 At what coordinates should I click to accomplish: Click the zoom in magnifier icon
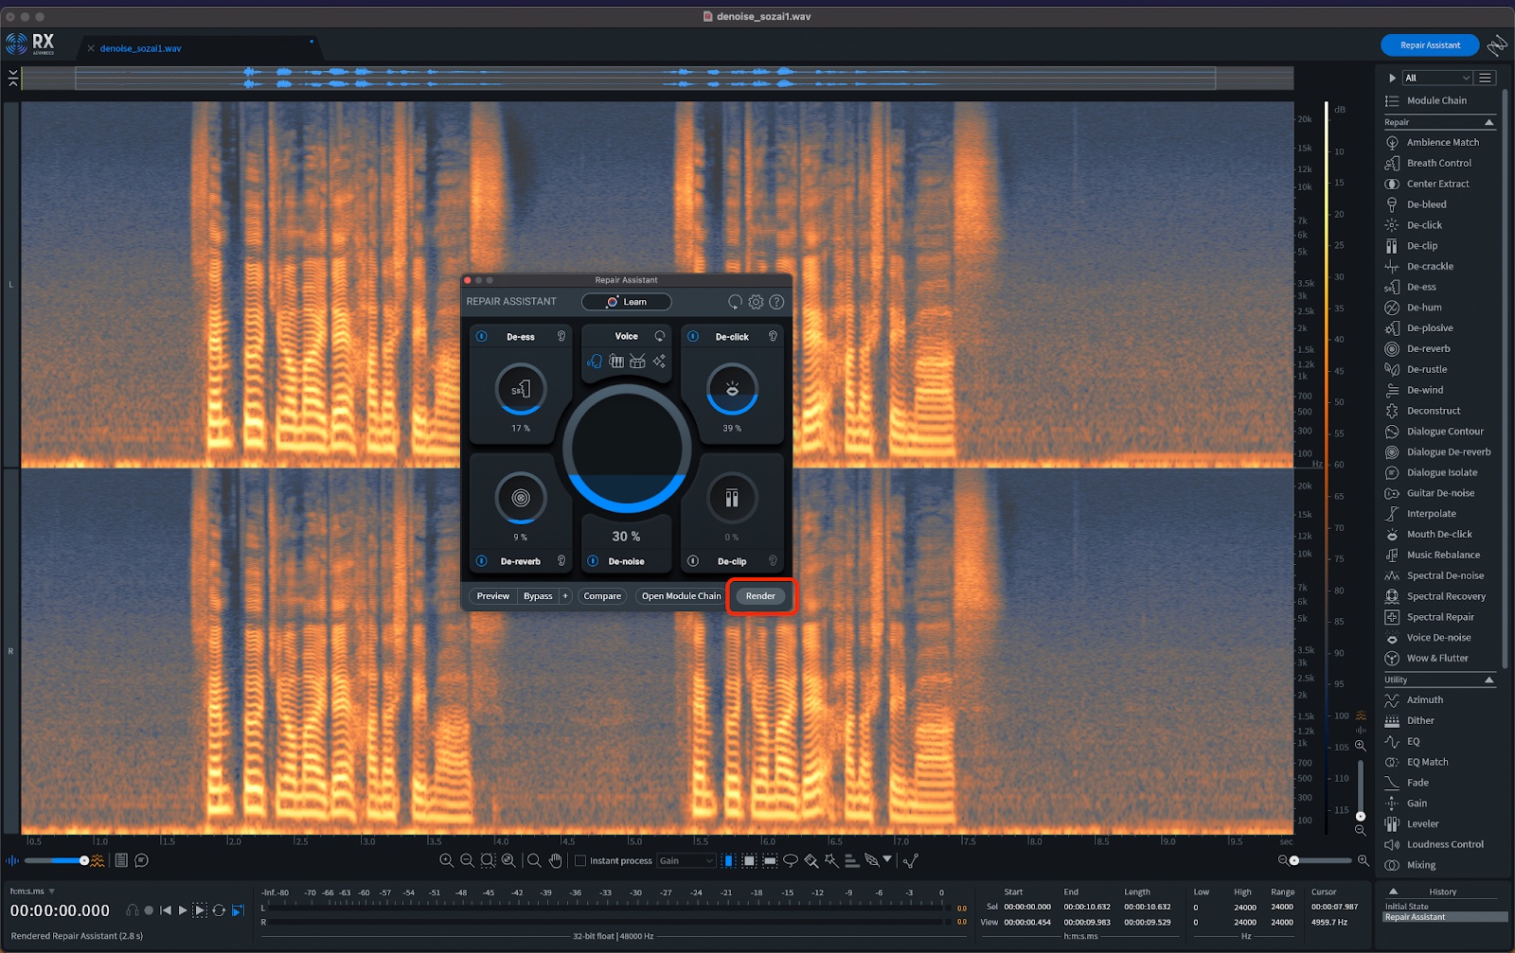click(x=446, y=860)
